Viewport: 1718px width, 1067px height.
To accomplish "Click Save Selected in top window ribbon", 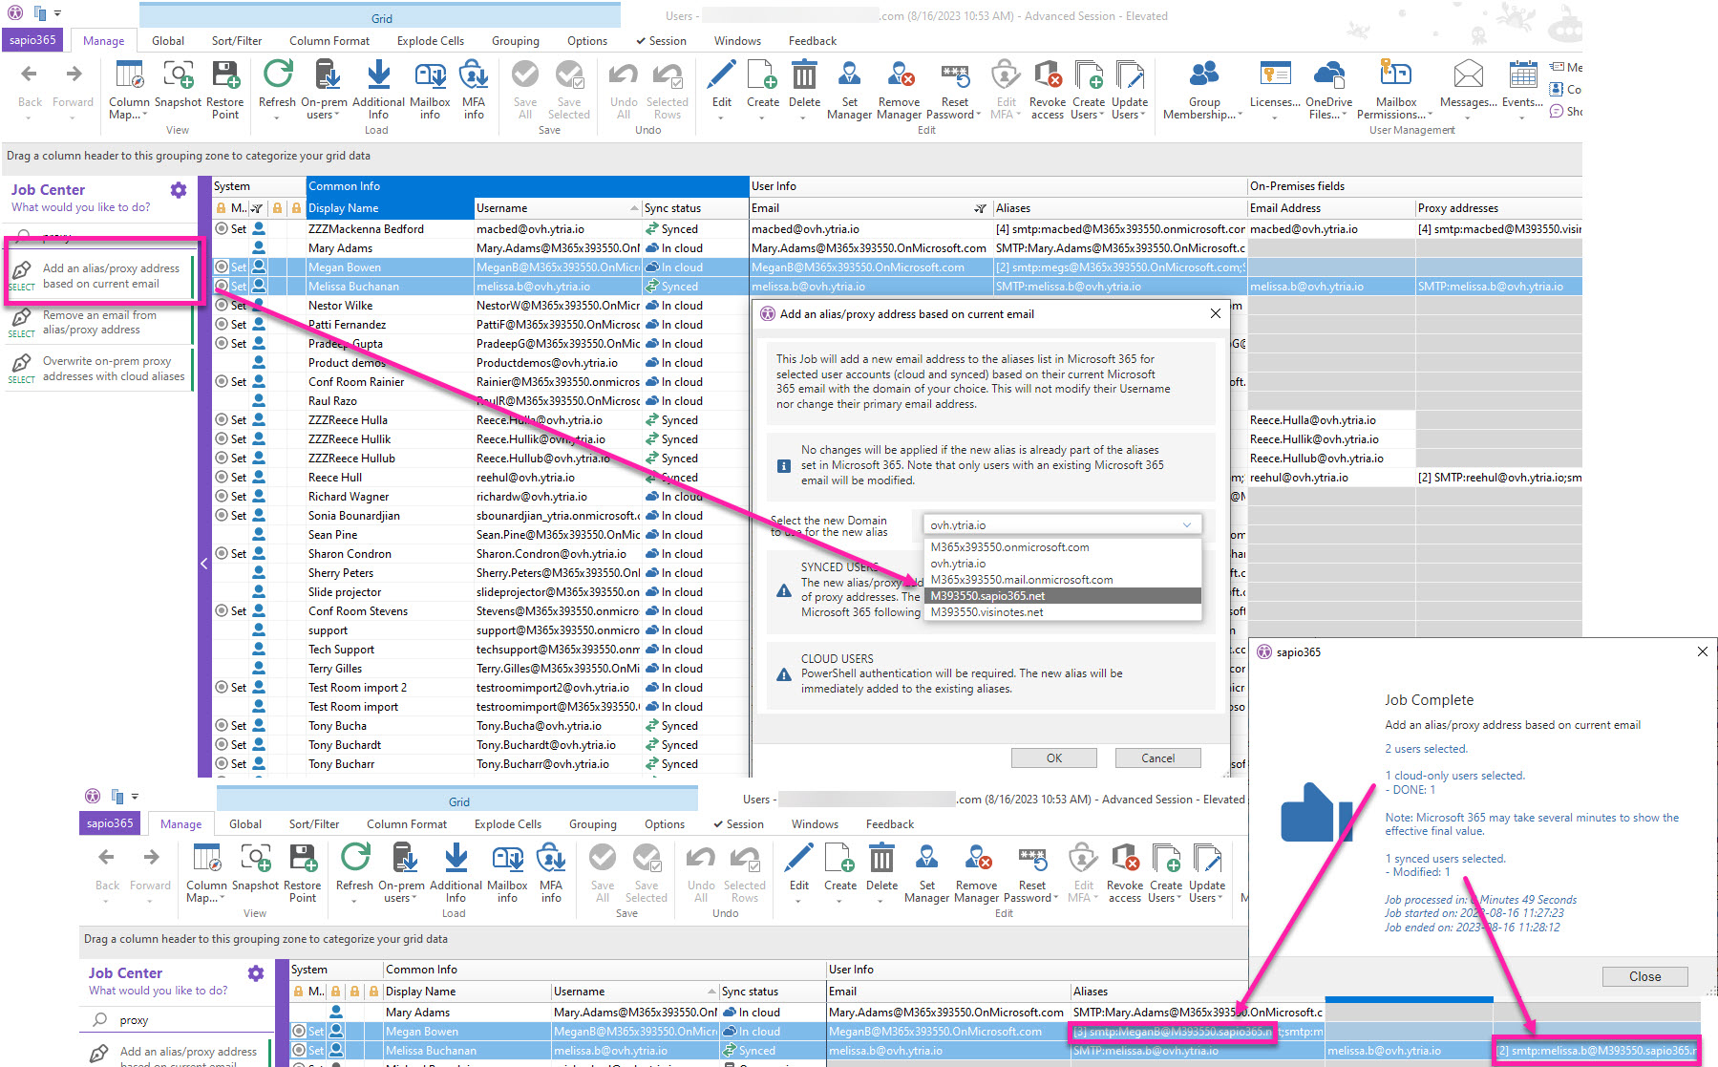I will click(569, 89).
